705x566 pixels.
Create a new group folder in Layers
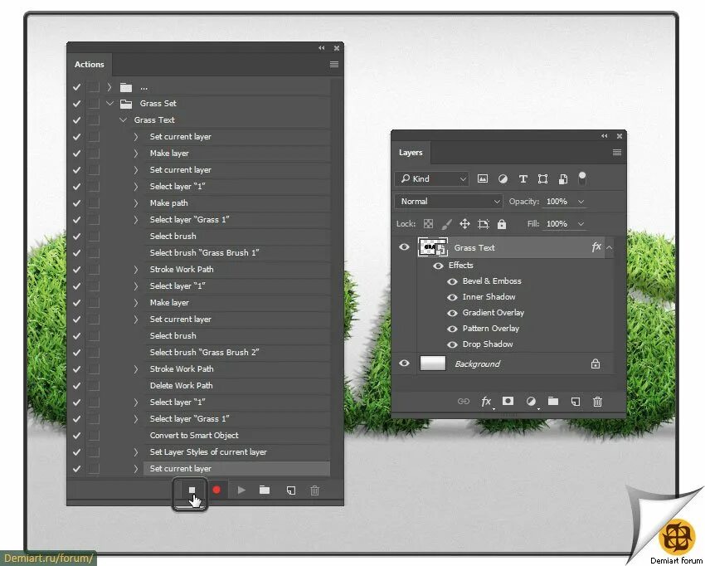[x=553, y=401]
